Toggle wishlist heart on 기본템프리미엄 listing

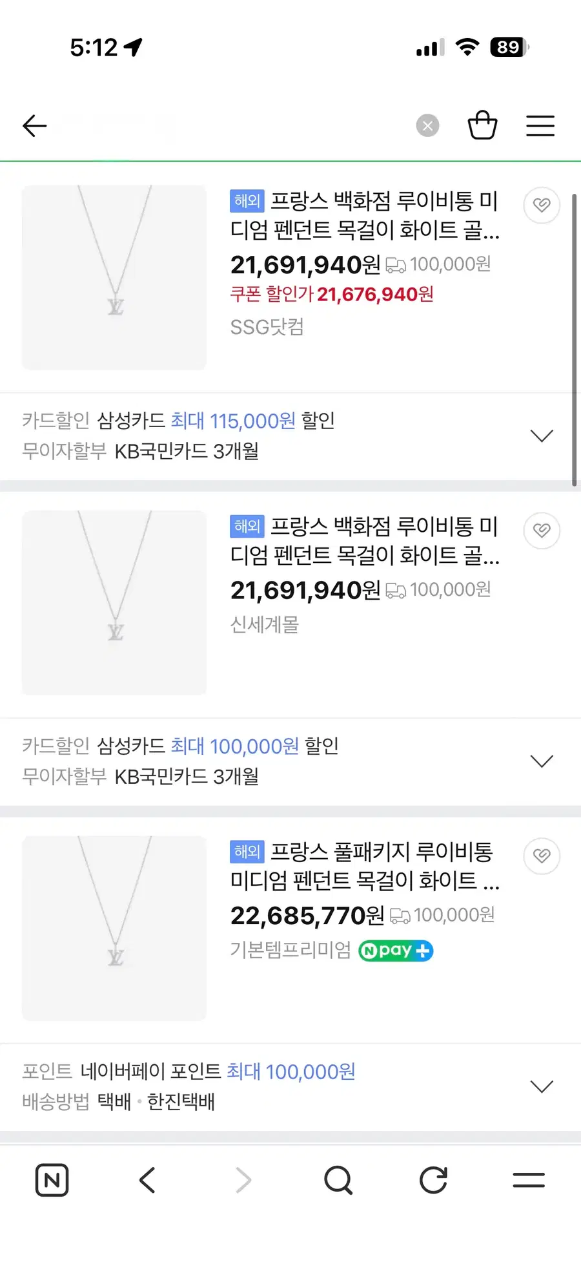tap(541, 856)
